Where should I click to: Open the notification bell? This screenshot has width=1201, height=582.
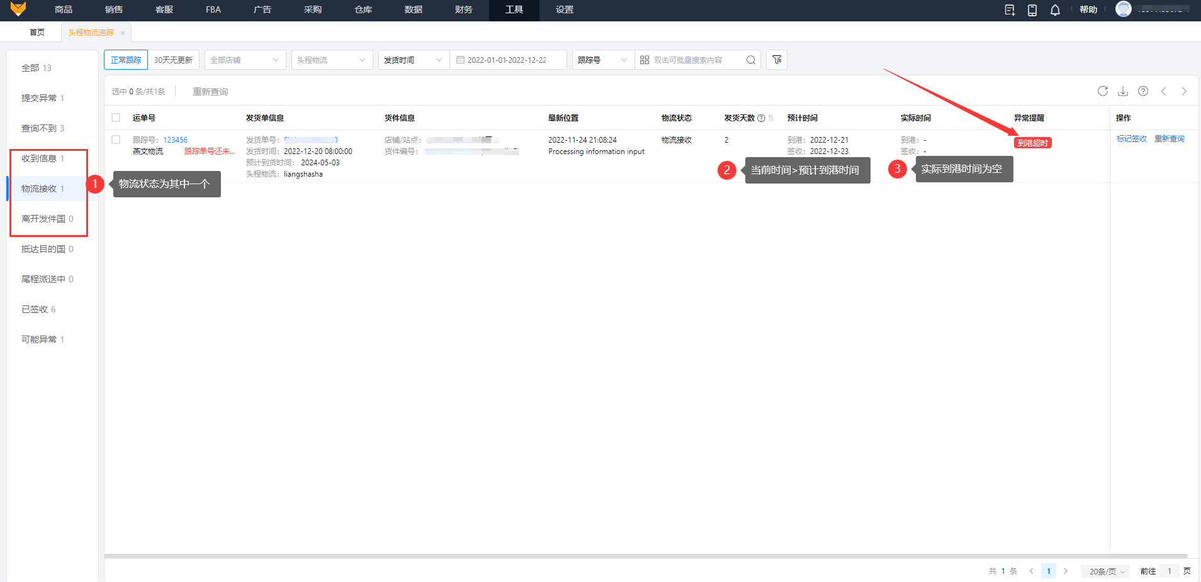[1055, 10]
